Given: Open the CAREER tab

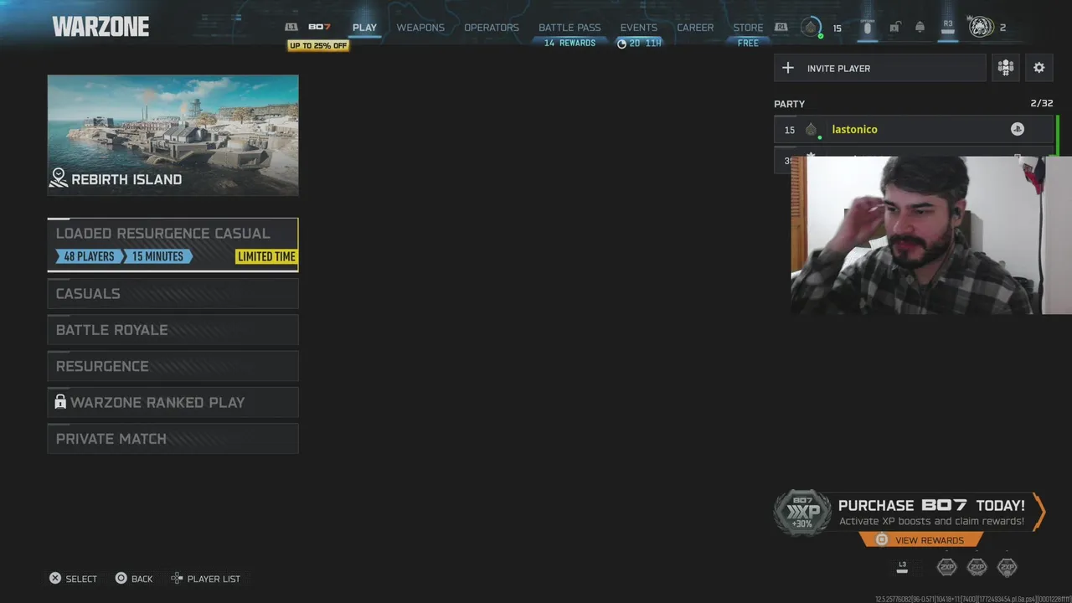Looking at the screenshot, I should coord(695,28).
